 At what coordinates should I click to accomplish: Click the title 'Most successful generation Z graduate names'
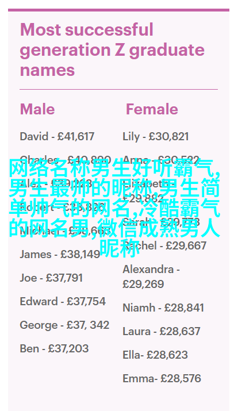(112, 49)
